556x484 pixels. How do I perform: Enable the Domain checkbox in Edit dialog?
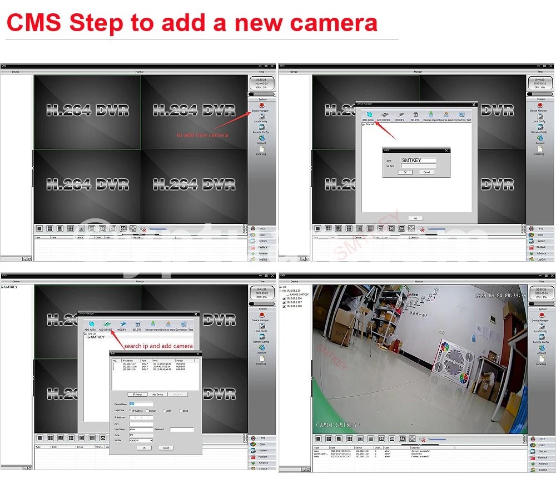[x=147, y=411]
